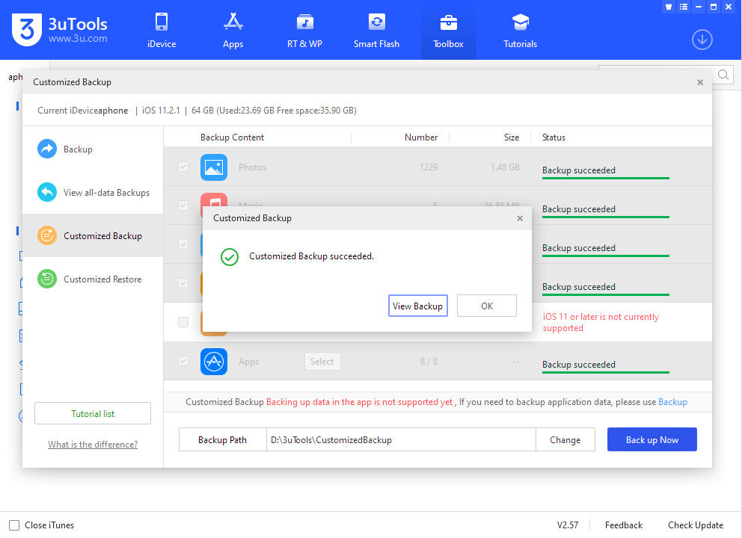
Task: Open the 'What is the difference?' link
Action: [x=93, y=445]
